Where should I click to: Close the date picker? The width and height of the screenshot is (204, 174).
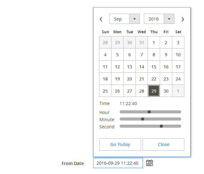[x=164, y=144]
